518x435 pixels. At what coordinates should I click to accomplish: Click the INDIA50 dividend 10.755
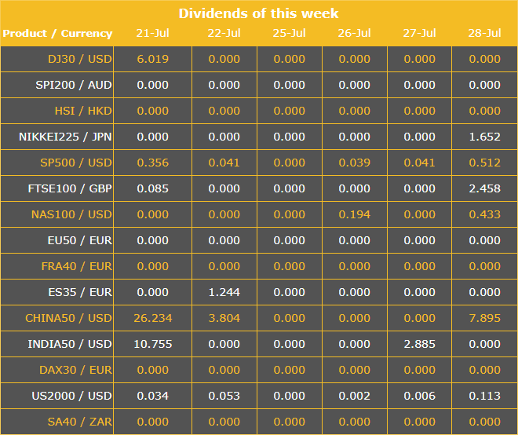152,344
